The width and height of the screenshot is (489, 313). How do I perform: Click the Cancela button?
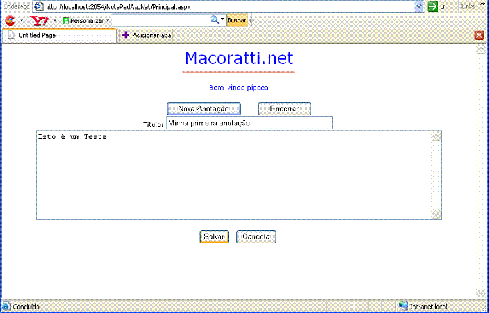coord(256,237)
